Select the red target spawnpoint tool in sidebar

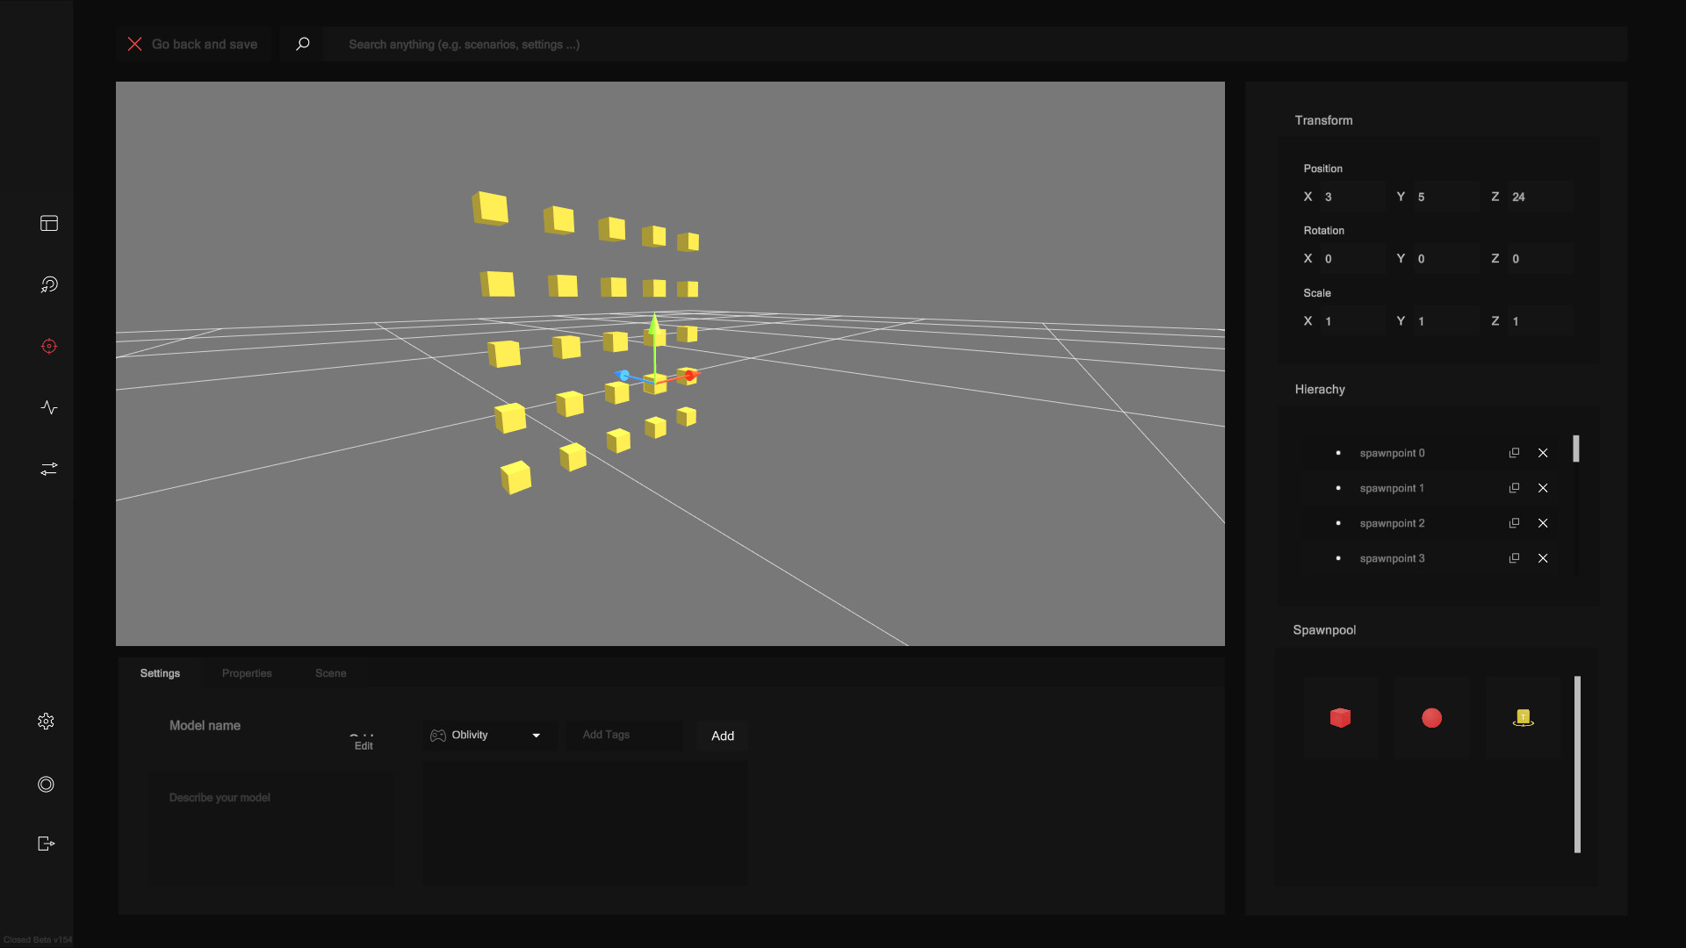(49, 346)
